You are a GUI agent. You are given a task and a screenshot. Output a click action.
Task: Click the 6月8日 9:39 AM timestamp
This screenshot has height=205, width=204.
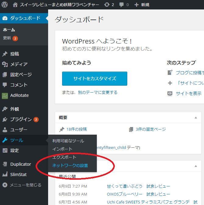coord(73,194)
